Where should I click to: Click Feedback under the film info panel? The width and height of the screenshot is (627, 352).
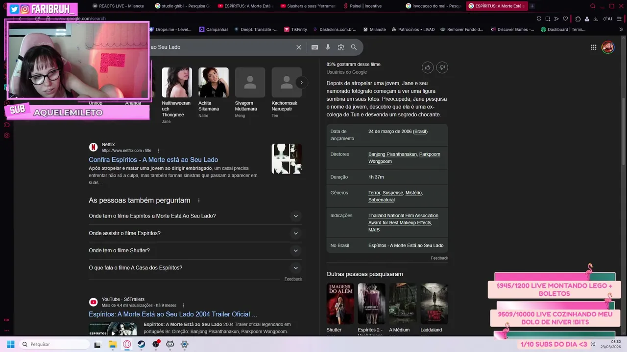tap(439, 258)
